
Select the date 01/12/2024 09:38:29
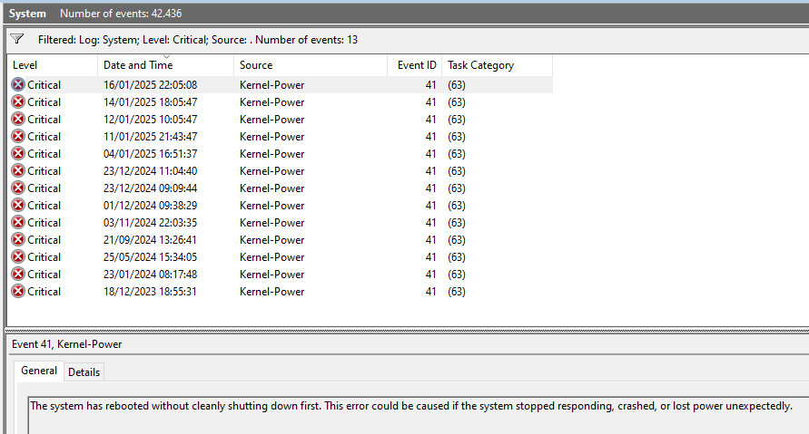(150, 205)
